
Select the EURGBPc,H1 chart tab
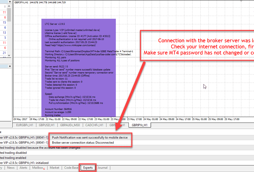tap(25, 125)
